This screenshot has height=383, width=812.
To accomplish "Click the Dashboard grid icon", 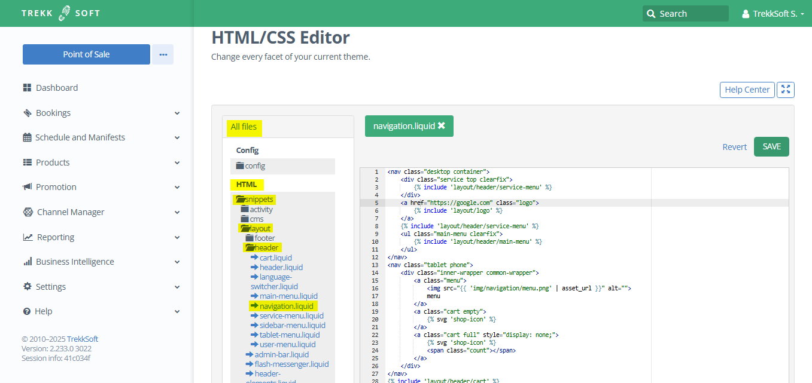I will tap(27, 88).
